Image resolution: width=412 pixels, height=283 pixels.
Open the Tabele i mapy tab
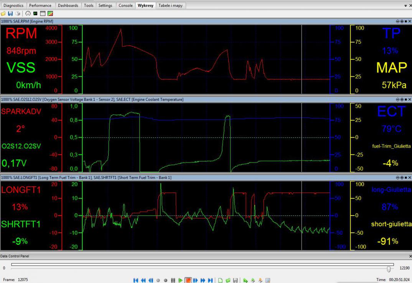click(171, 5)
